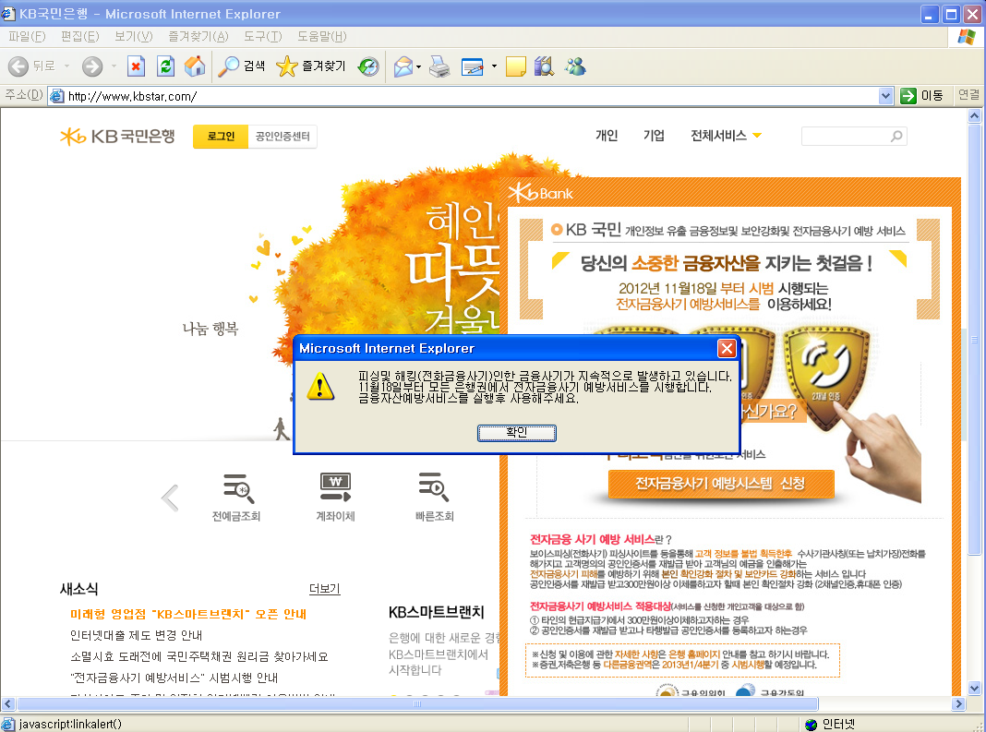
Task: Click the horizontal scrollbar thumb
Action: (x=417, y=703)
